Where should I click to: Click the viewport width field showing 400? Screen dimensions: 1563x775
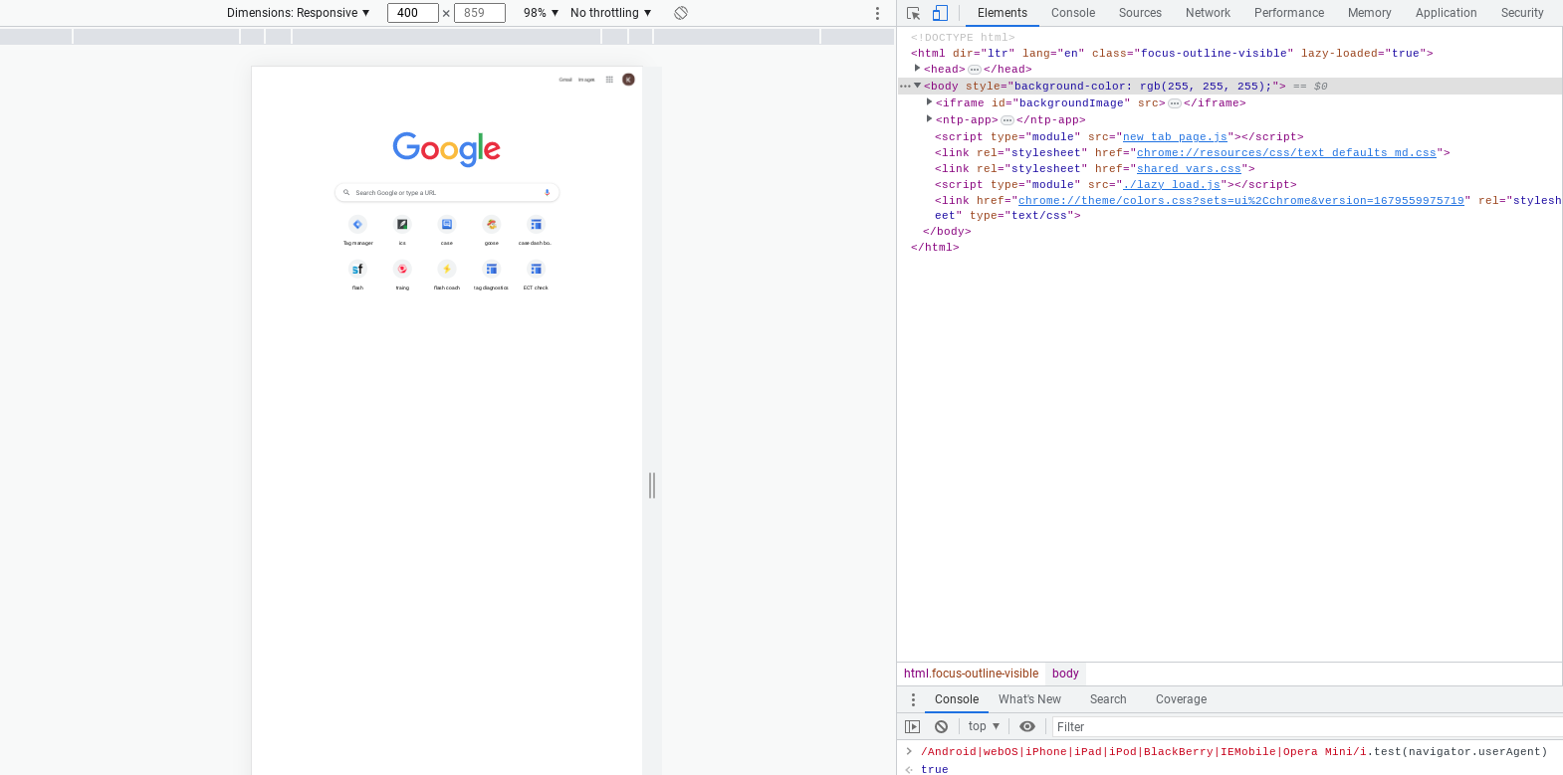point(412,13)
